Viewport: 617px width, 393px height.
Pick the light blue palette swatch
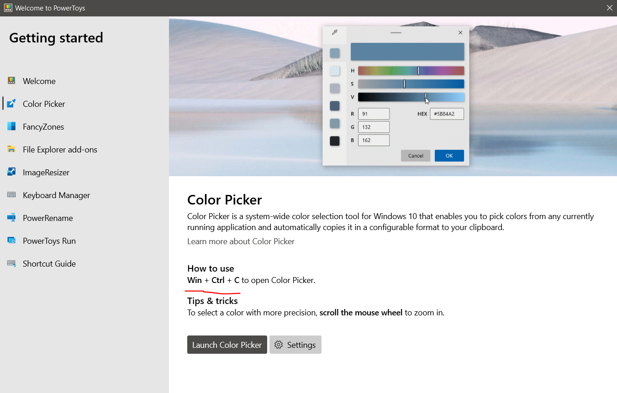[x=334, y=70]
